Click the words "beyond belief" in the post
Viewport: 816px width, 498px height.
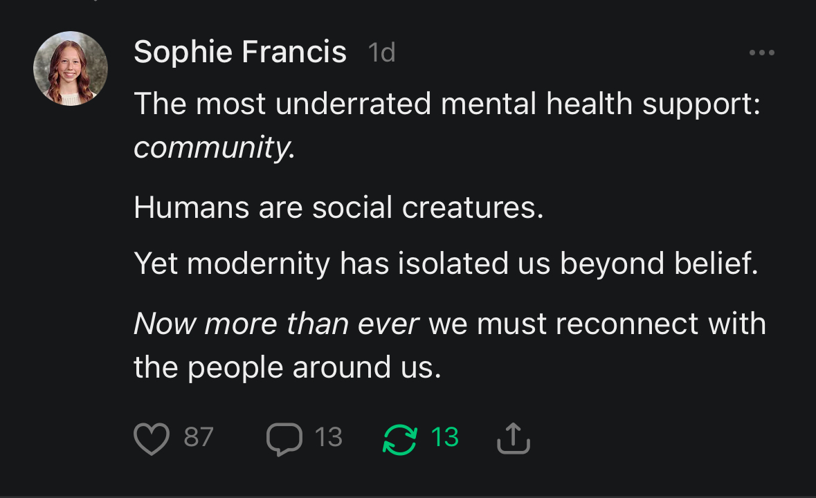pyautogui.click(x=658, y=263)
